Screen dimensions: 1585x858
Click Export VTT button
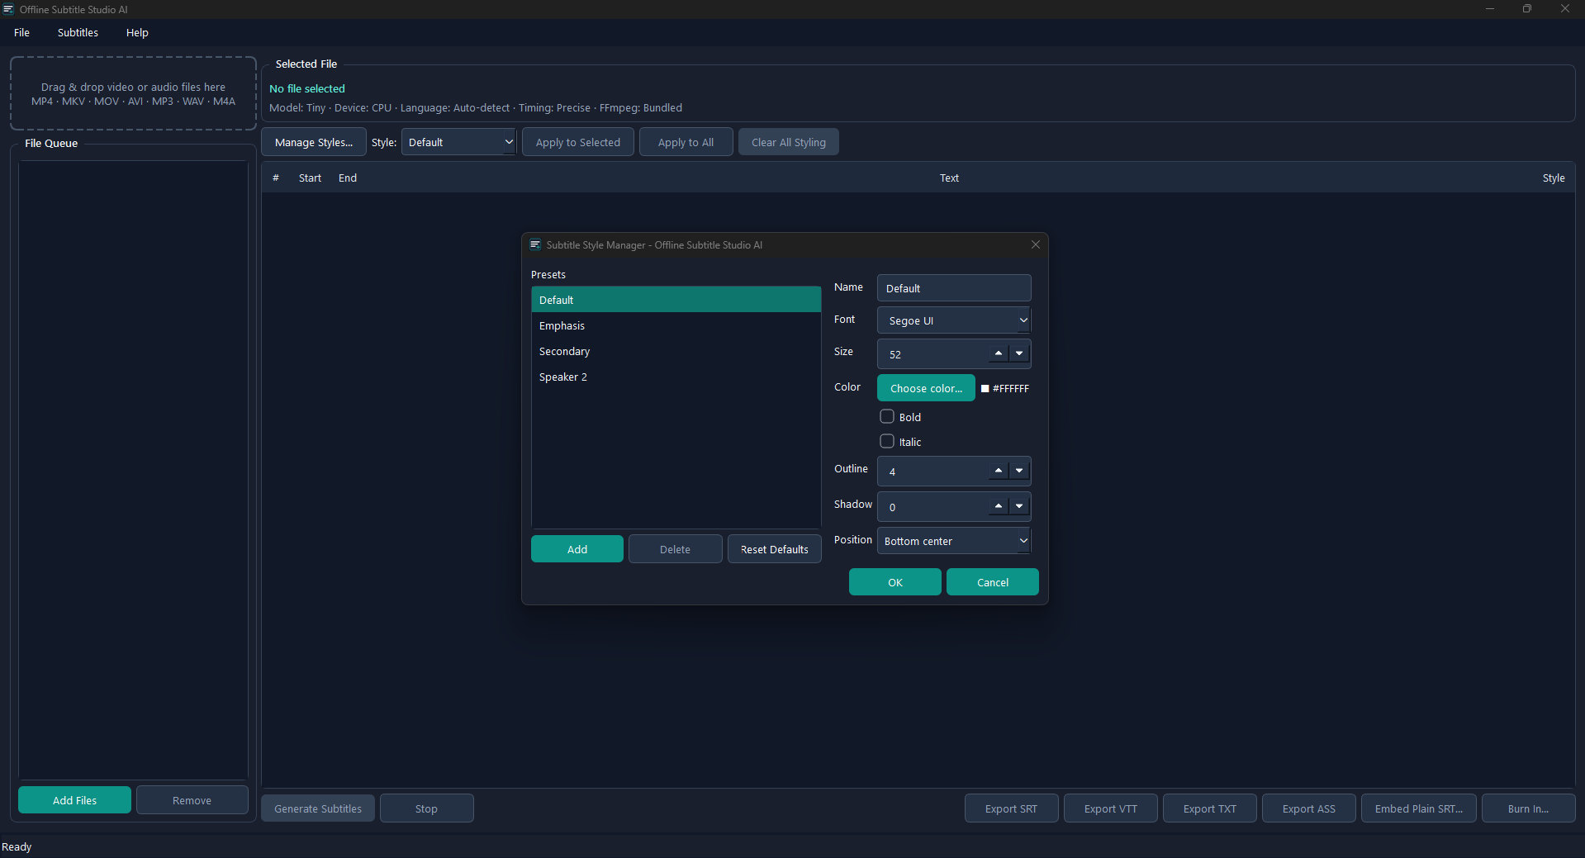click(1111, 808)
